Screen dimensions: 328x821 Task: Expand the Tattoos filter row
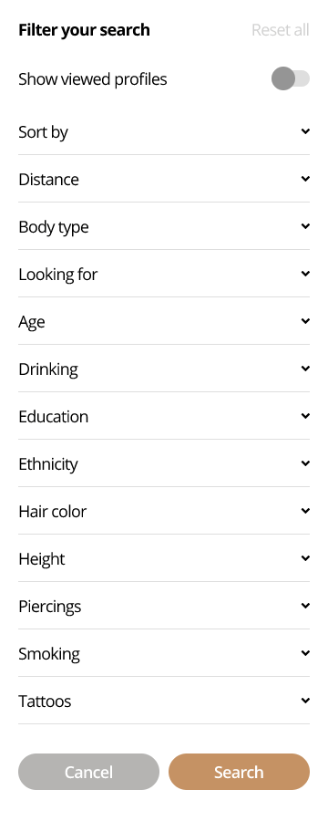click(164, 701)
